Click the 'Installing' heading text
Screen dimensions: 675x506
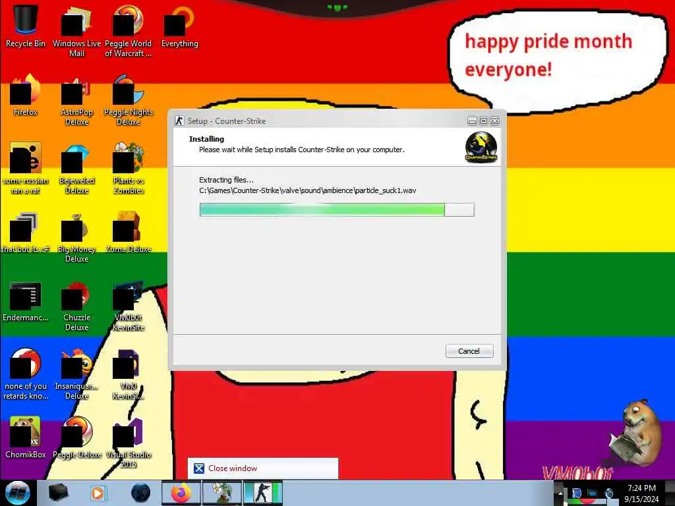(x=206, y=139)
